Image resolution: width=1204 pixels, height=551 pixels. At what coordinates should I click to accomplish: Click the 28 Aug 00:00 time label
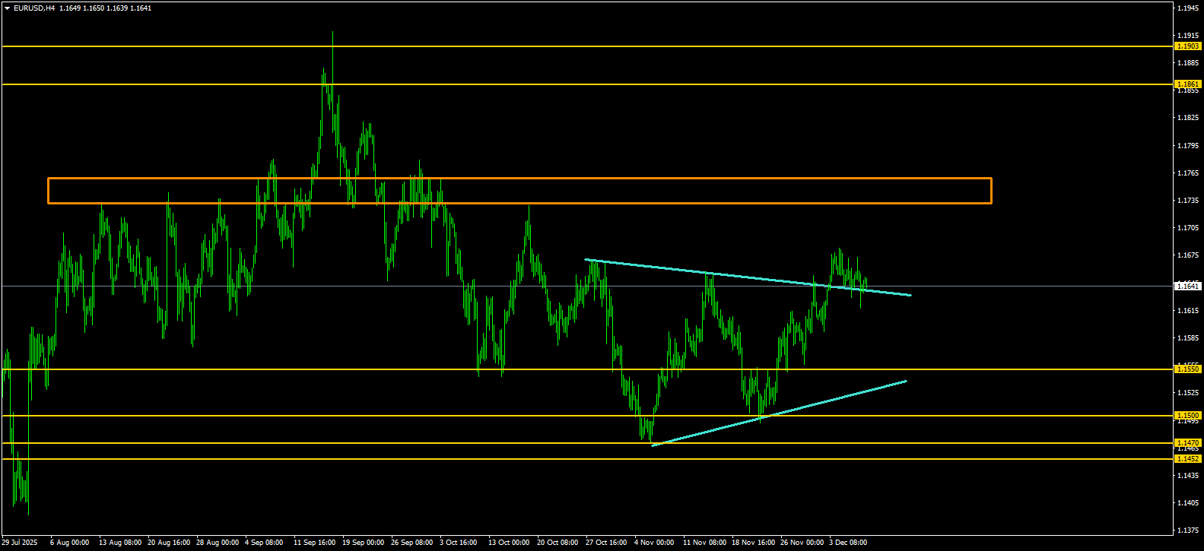pos(218,543)
